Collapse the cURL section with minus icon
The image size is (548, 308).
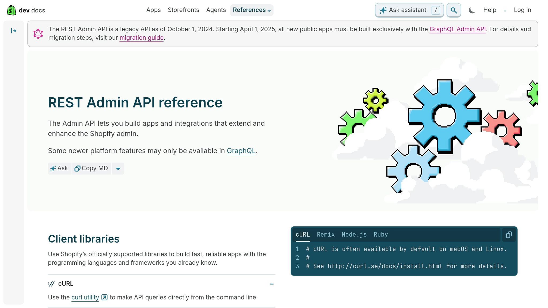click(x=272, y=284)
